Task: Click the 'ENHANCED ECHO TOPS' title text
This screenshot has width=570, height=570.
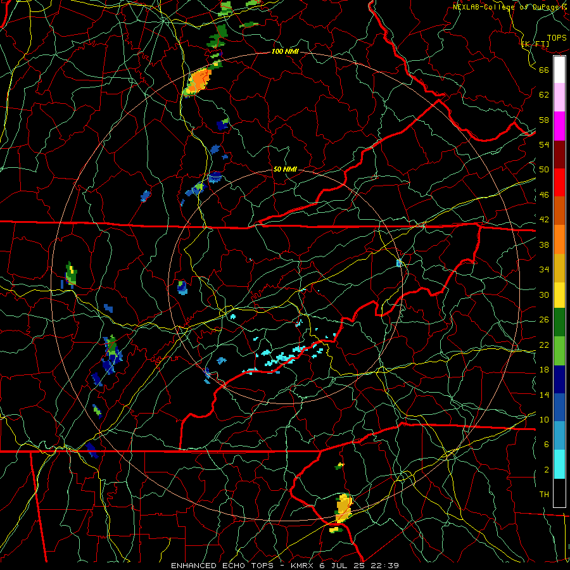Action: (222, 566)
